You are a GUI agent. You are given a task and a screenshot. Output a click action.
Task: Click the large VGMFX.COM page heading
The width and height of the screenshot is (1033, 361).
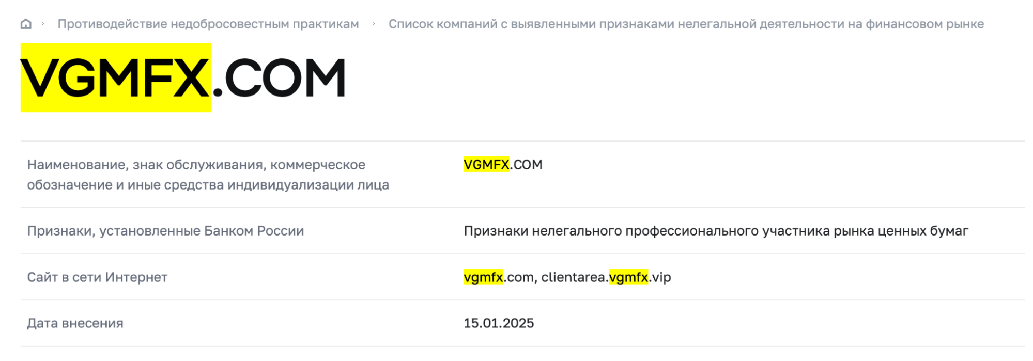(182, 78)
